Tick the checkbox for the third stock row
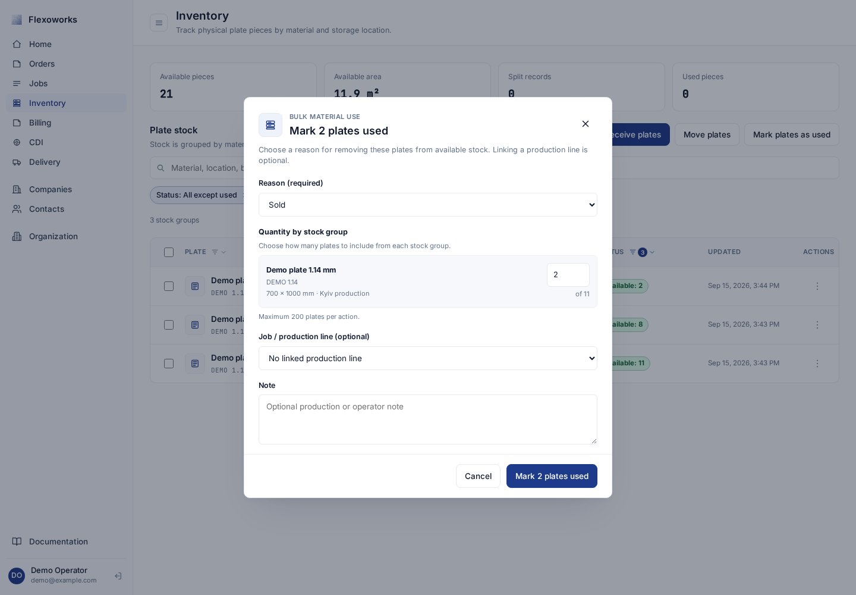 169,364
